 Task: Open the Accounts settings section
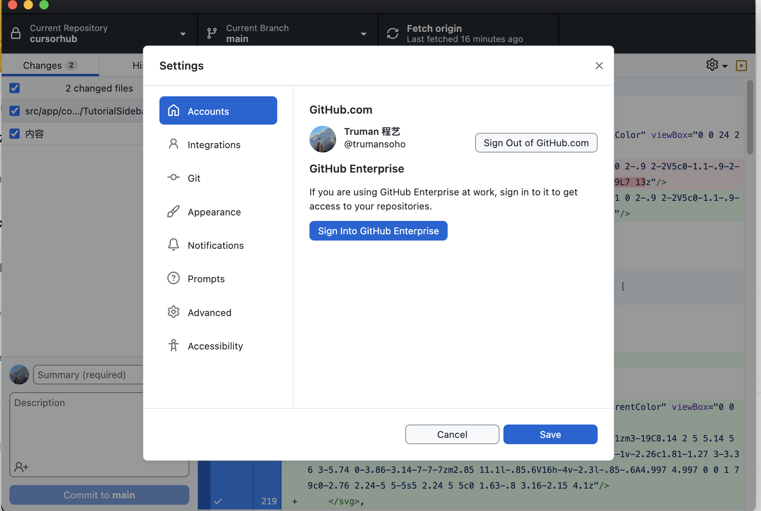click(x=218, y=111)
